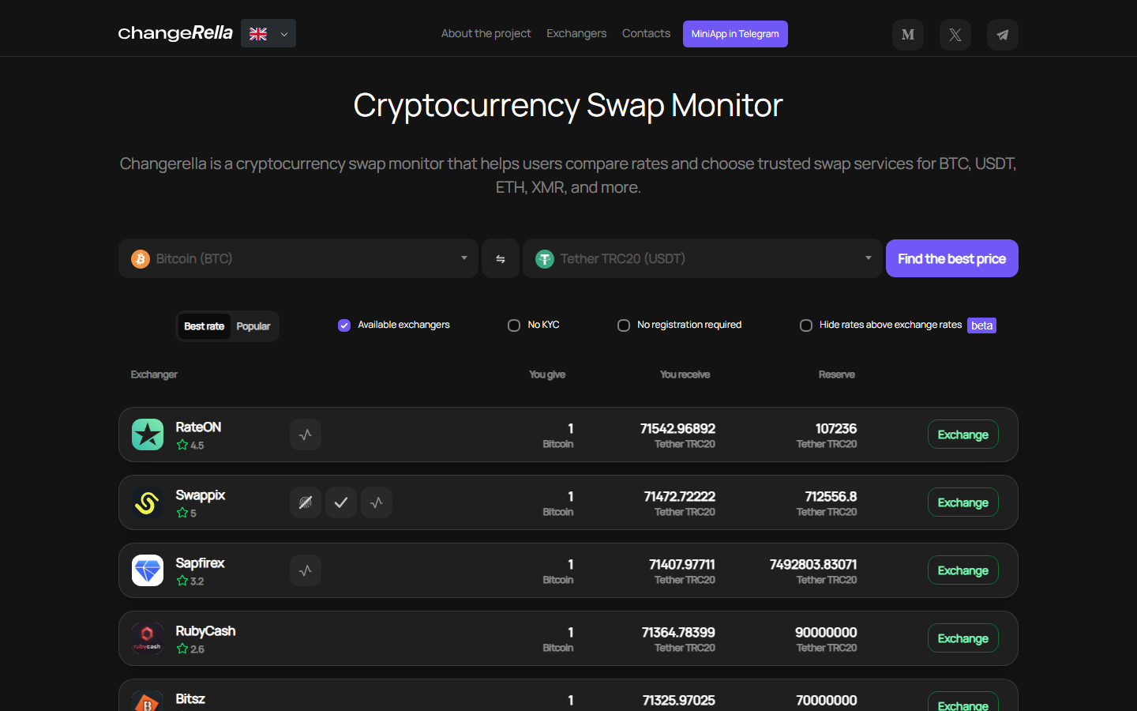Enable No registration required filter
Viewport: 1137px width, 711px height.
(624, 325)
